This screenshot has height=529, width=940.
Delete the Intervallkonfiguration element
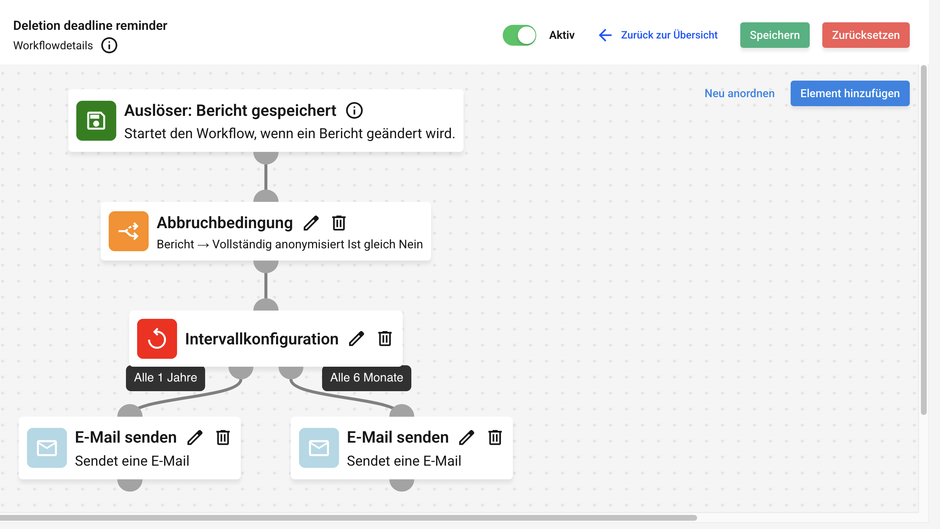point(385,339)
